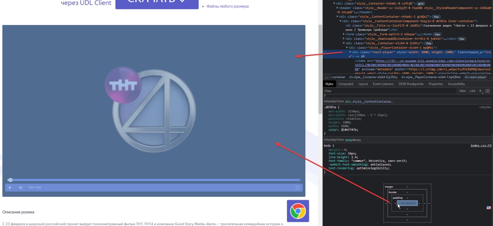Open the DOM Breakpoints tab
Viewport: 493px width, 226px height.
coord(411,84)
